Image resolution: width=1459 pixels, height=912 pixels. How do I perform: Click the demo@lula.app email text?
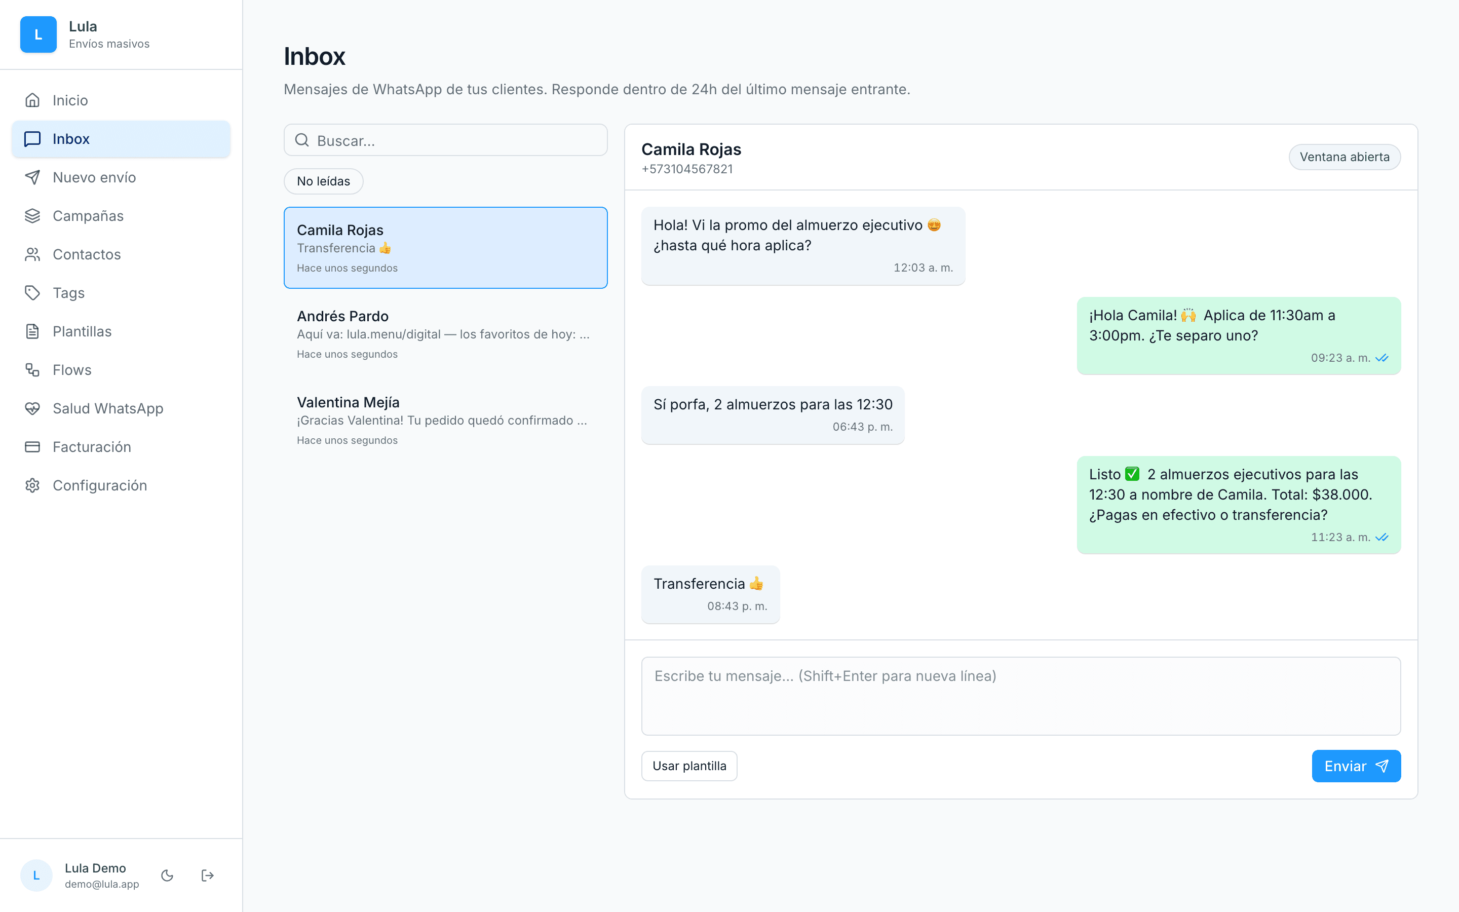click(102, 884)
